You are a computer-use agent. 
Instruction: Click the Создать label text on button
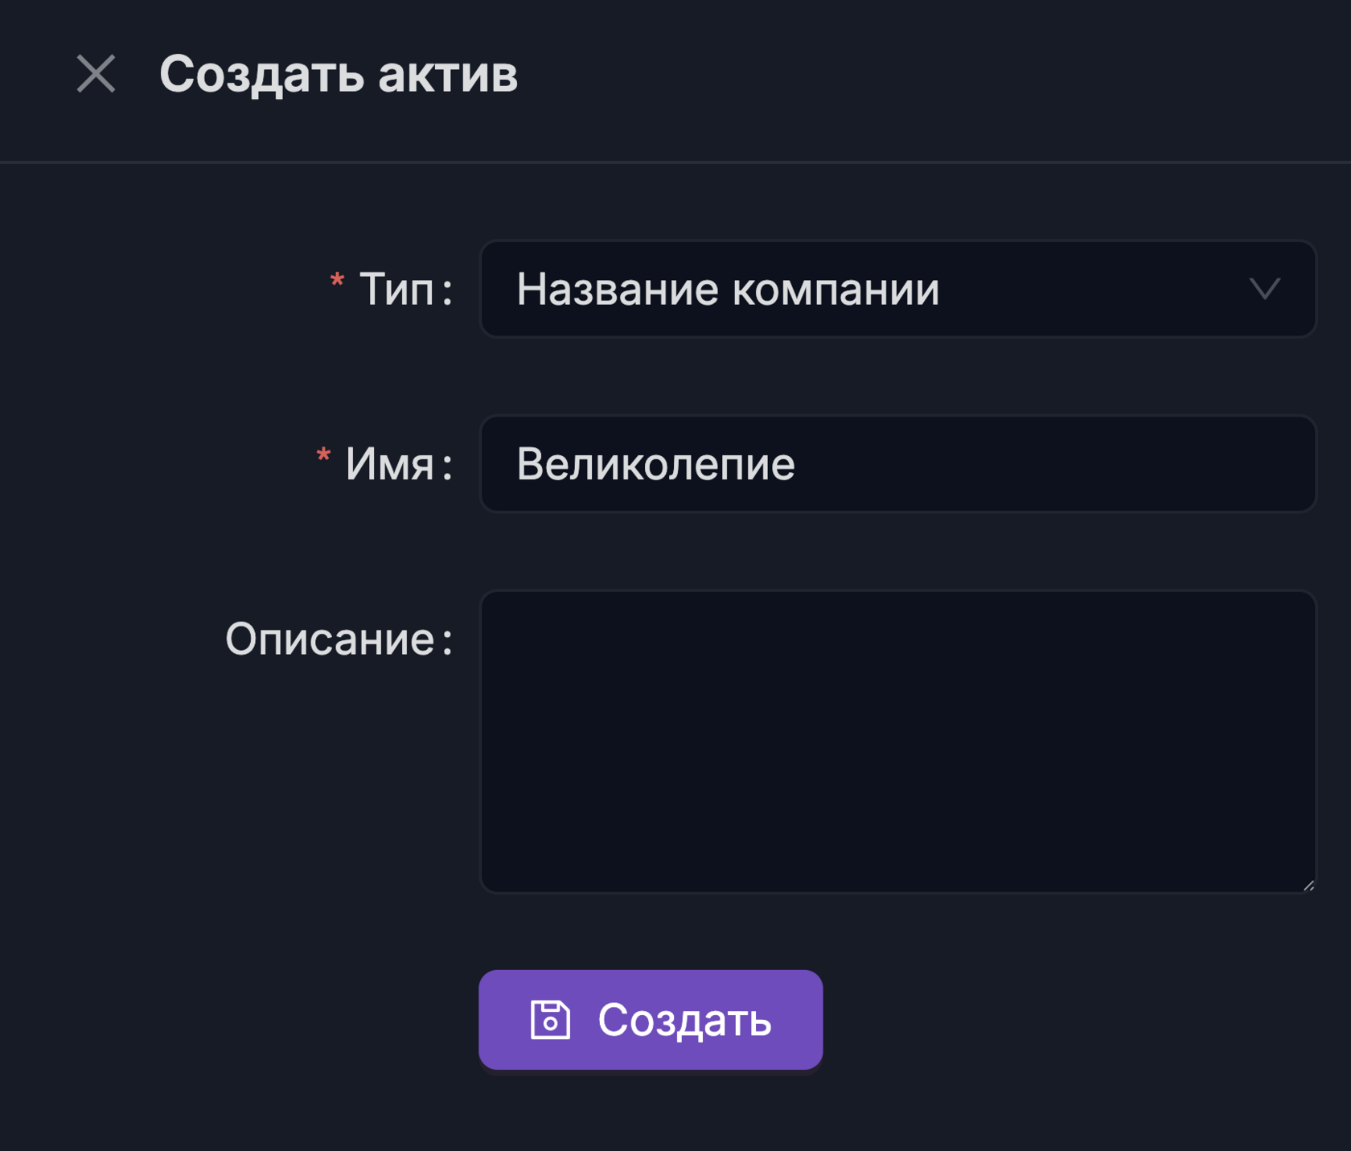684,1020
